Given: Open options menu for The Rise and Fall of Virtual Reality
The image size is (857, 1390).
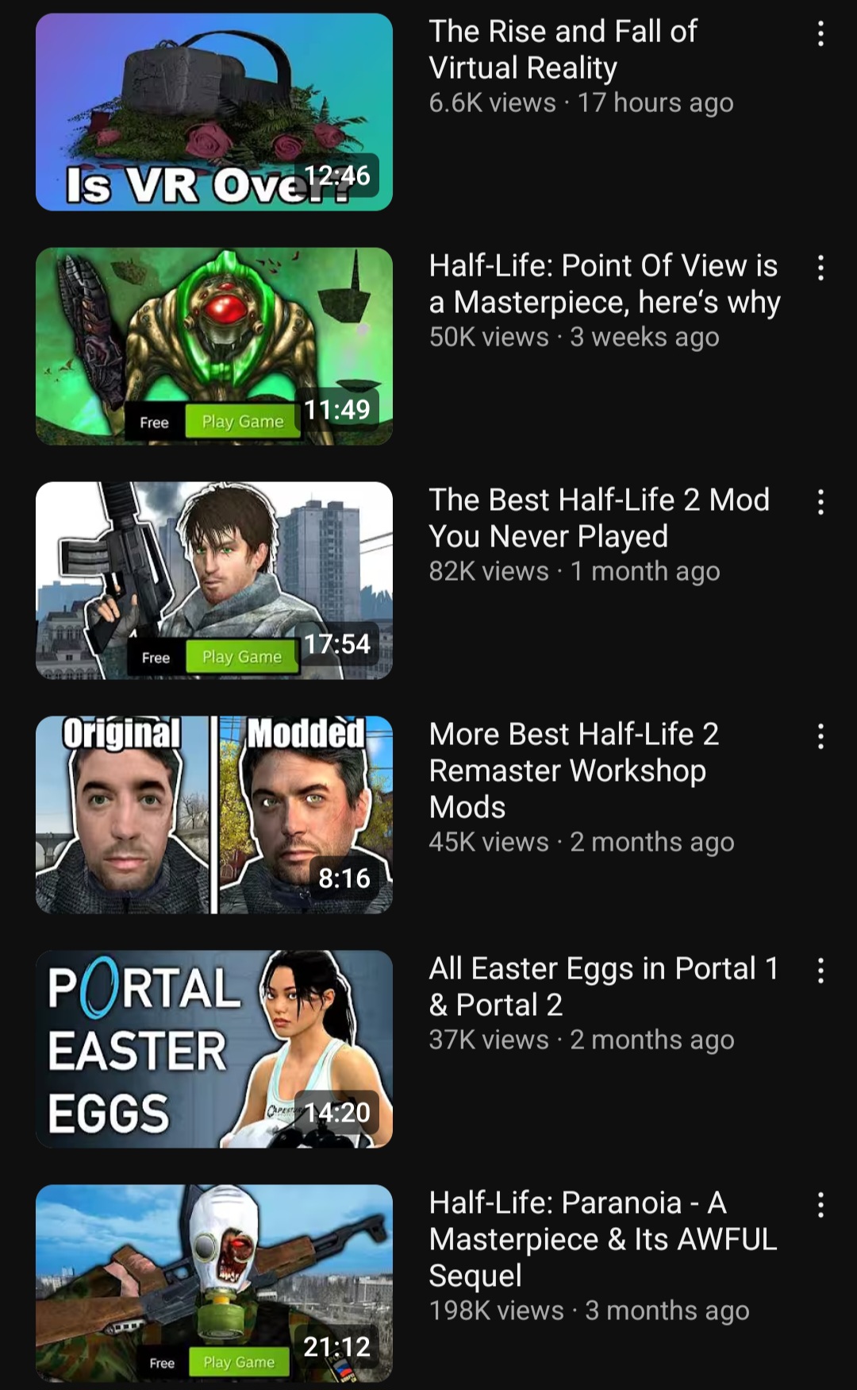Looking at the screenshot, I should (820, 33).
